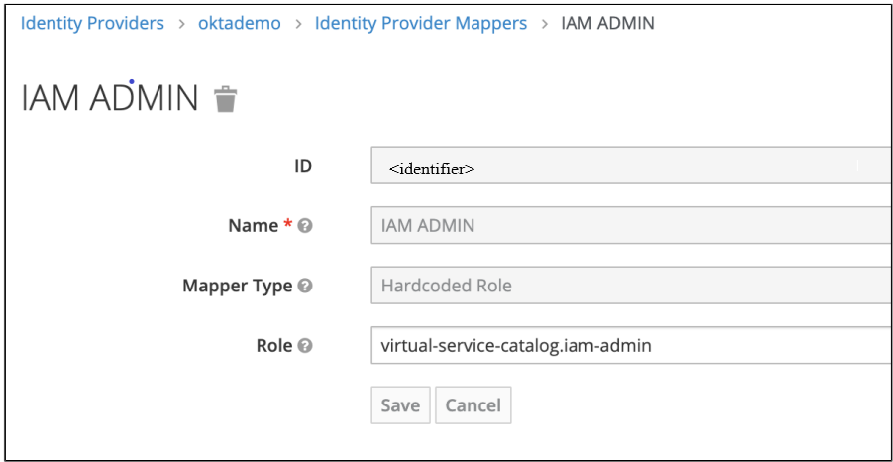This screenshot has height=462, width=893.
Task: Cancel the mapper changes
Action: point(473,405)
